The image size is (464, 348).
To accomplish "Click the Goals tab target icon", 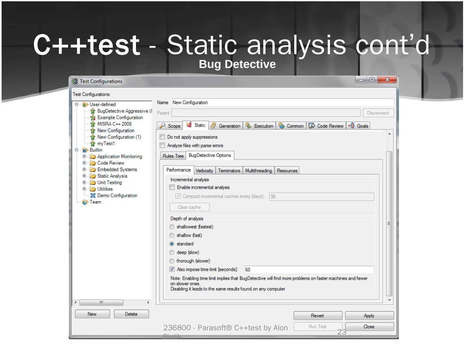I will 352,126.
